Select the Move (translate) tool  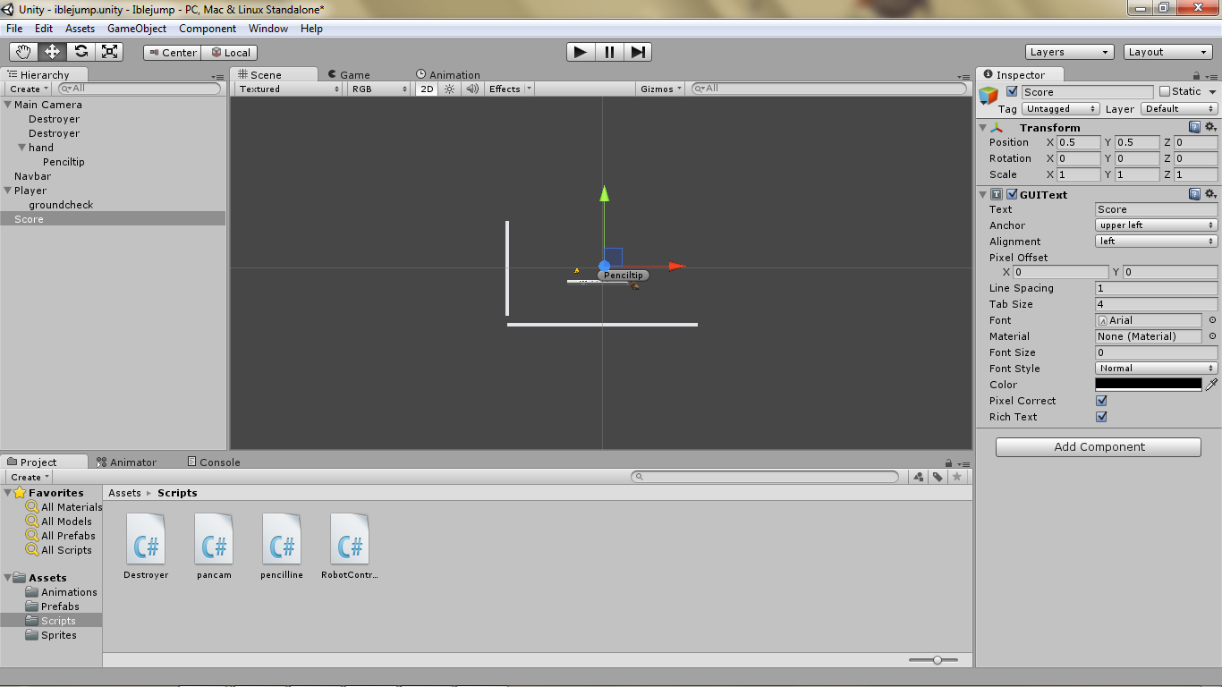tap(52, 52)
